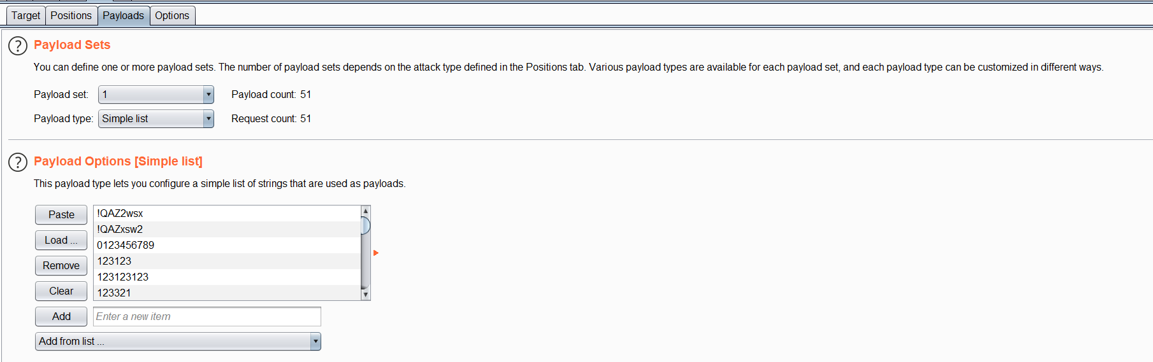This screenshot has width=1153, height=362.
Task: Click the payload list scrollbar thumb
Action: pos(365,226)
